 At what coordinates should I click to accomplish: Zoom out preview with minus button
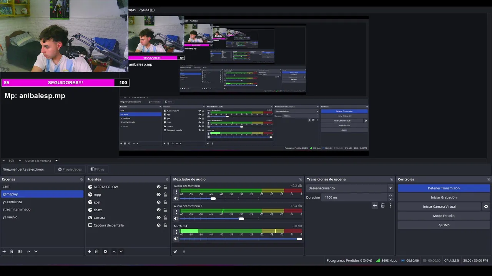click(x=3, y=161)
